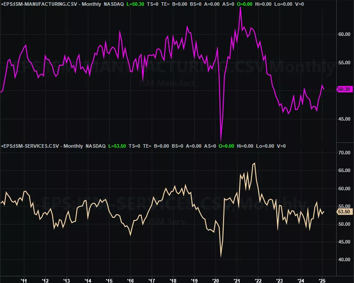Viewport: 354px width, 283px height.
Task: Click the 45.00 level on manufacturing price axis
Action: [344, 119]
